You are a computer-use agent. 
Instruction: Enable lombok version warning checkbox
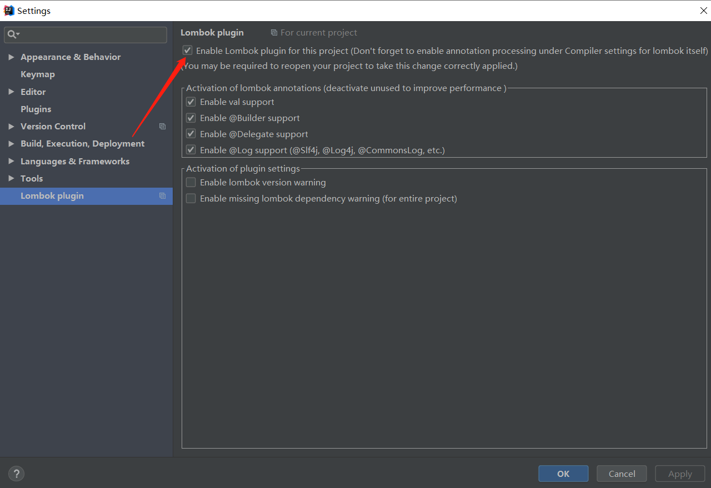point(191,183)
